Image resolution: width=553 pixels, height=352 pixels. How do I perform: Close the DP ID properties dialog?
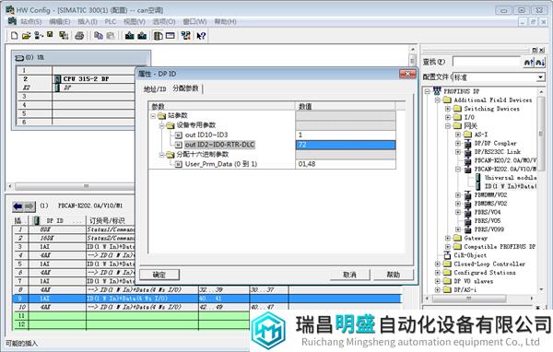[407, 74]
